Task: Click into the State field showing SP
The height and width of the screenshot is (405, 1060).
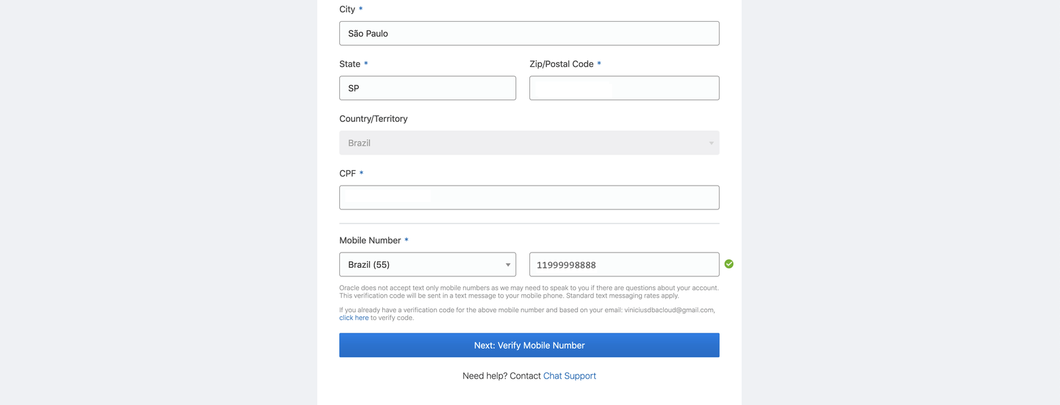Action: [x=427, y=88]
